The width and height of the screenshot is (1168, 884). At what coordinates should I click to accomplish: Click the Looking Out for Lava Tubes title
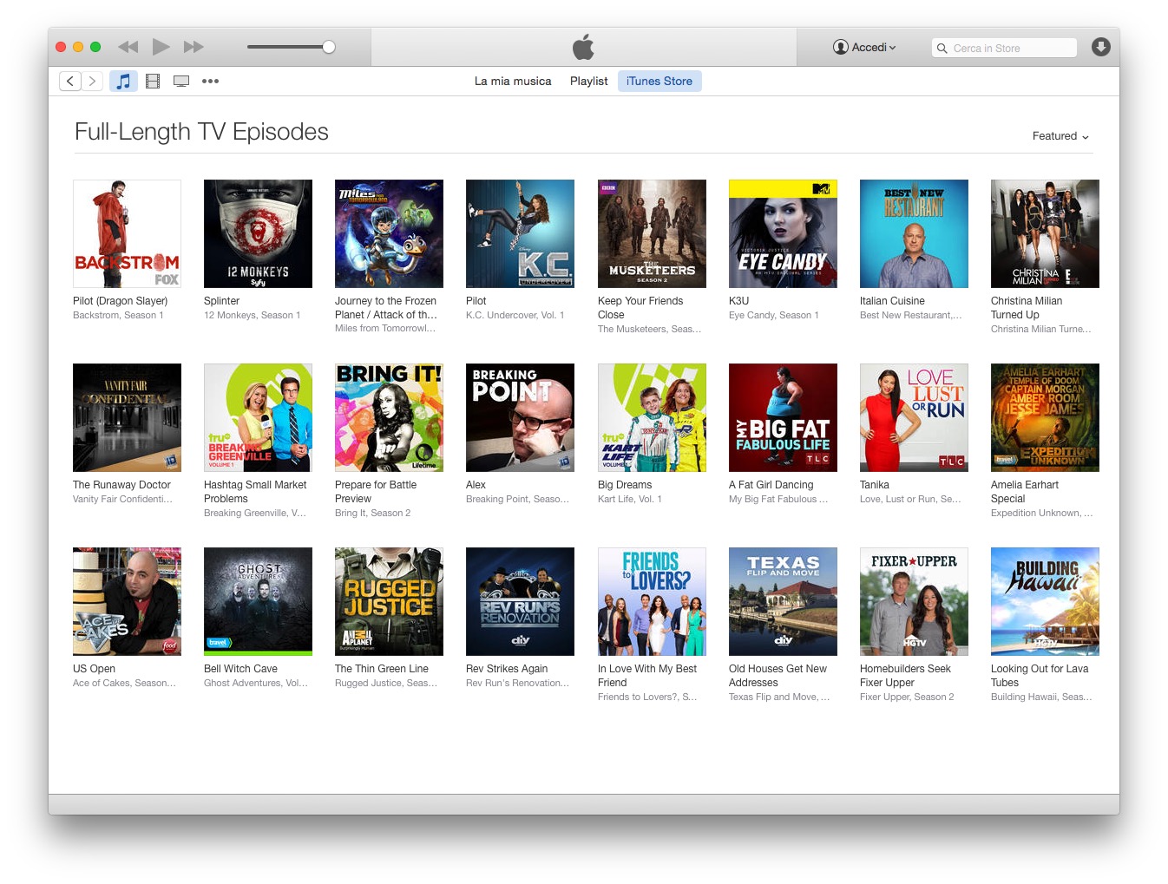(x=1040, y=676)
